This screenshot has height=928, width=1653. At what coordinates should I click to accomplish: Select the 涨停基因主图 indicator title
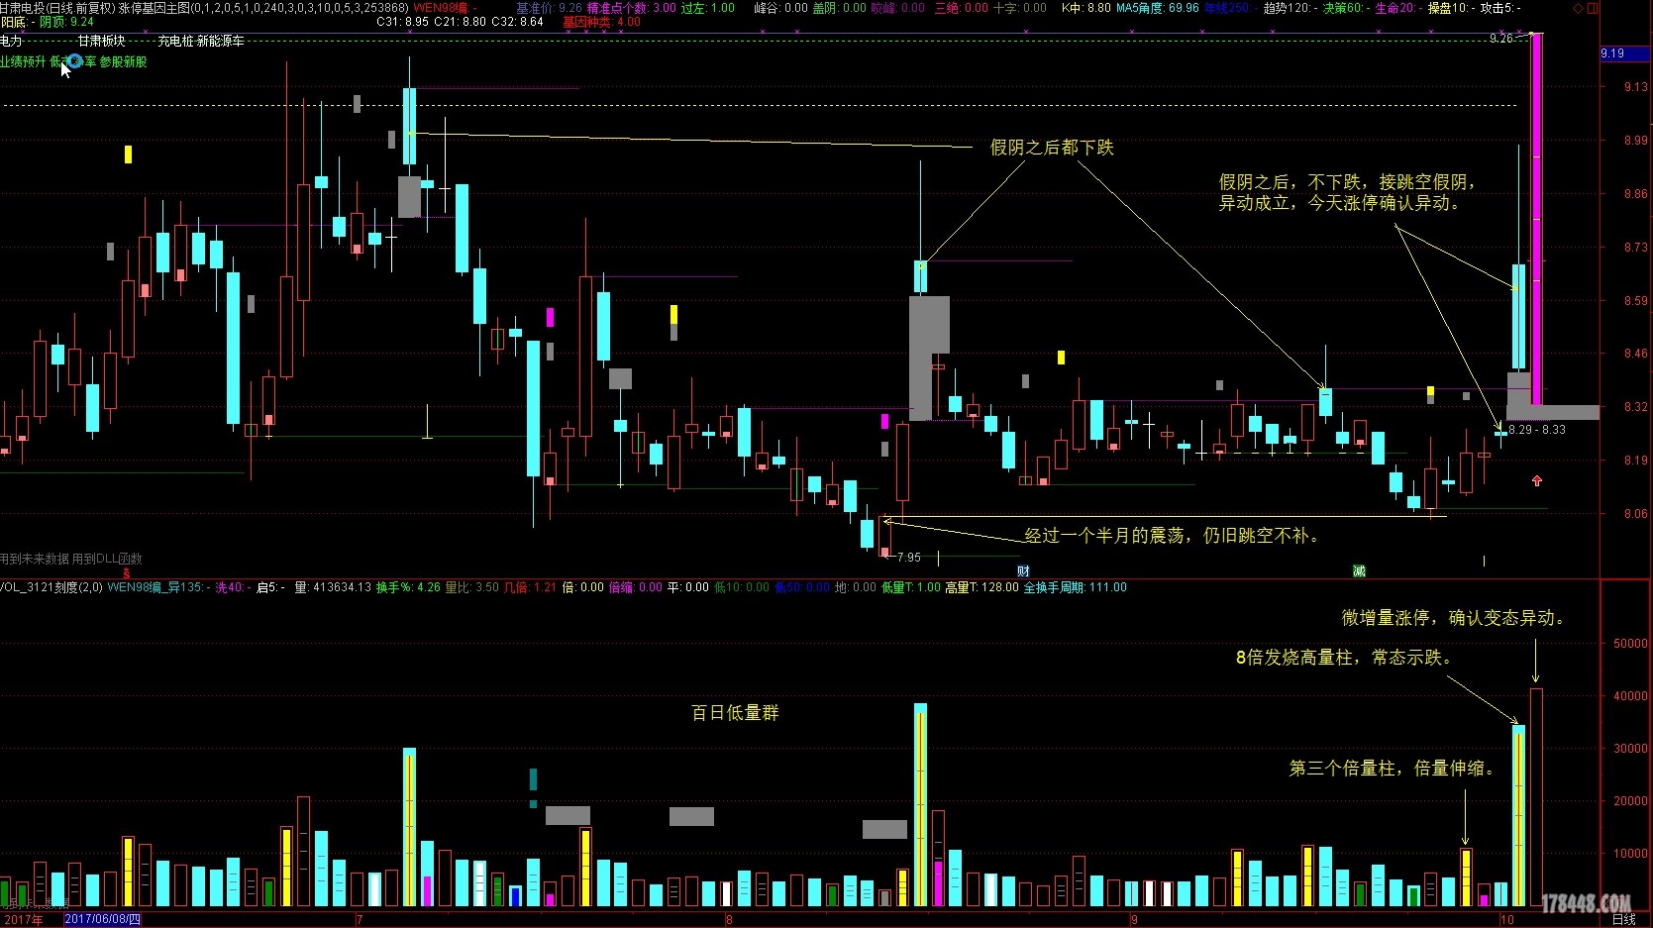pos(154,7)
